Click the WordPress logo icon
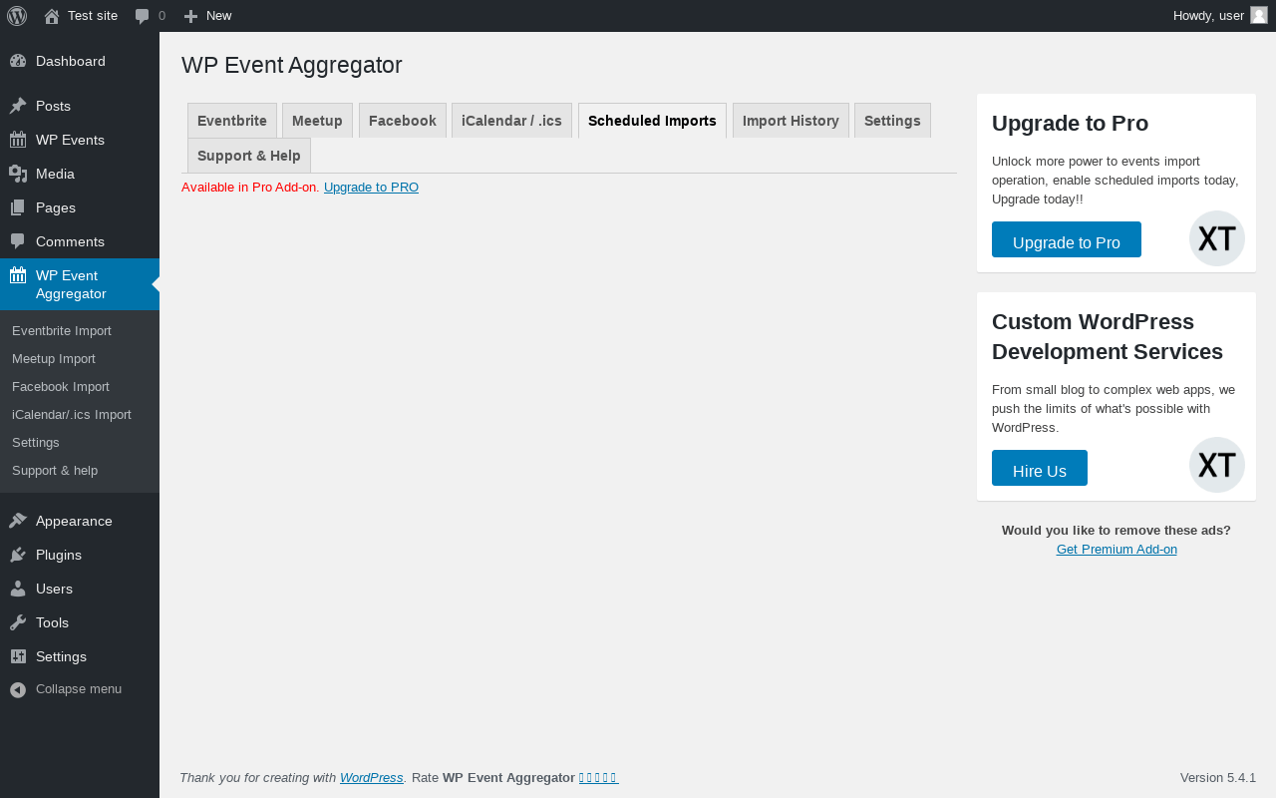The width and height of the screenshot is (1276, 798). click(17, 16)
